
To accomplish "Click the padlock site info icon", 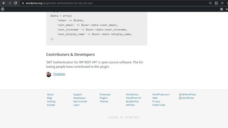I will [23, 3].
